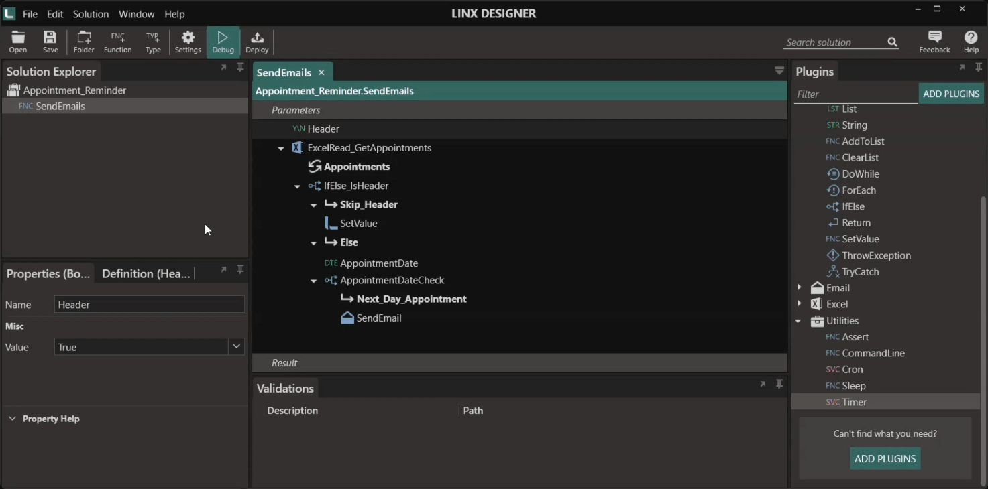
Task: Open a solution with the Open toolbar icon
Action: click(x=18, y=42)
